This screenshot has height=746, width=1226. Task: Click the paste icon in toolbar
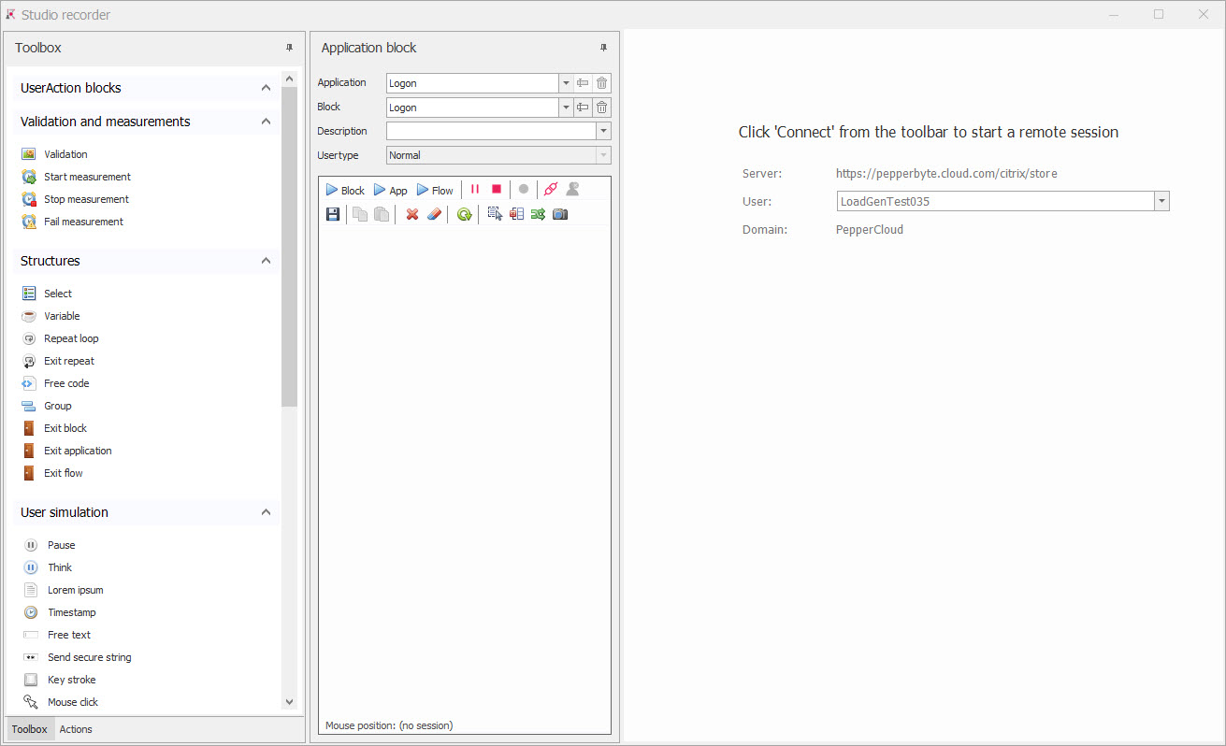coord(382,214)
